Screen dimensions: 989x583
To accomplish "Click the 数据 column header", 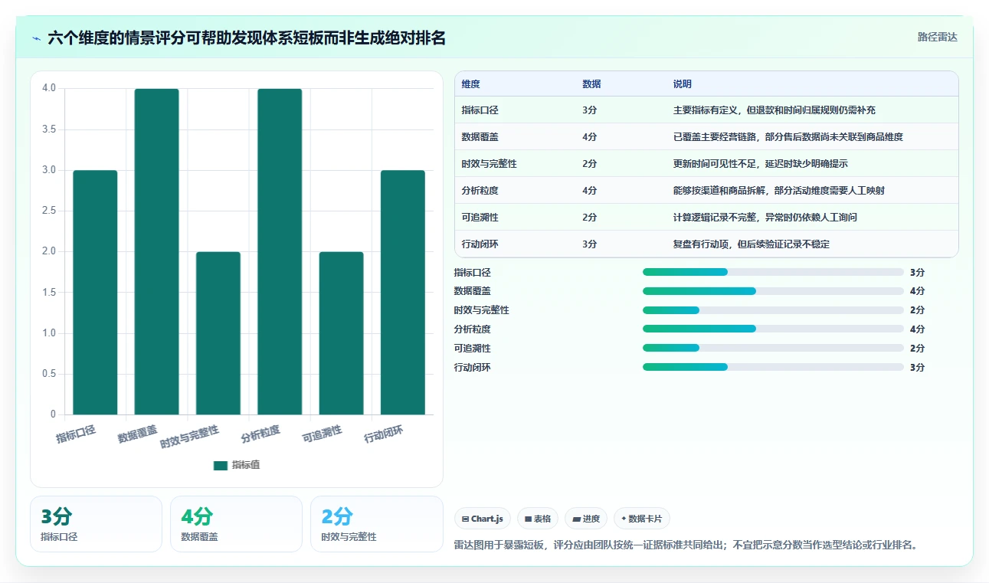I will tap(591, 84).
